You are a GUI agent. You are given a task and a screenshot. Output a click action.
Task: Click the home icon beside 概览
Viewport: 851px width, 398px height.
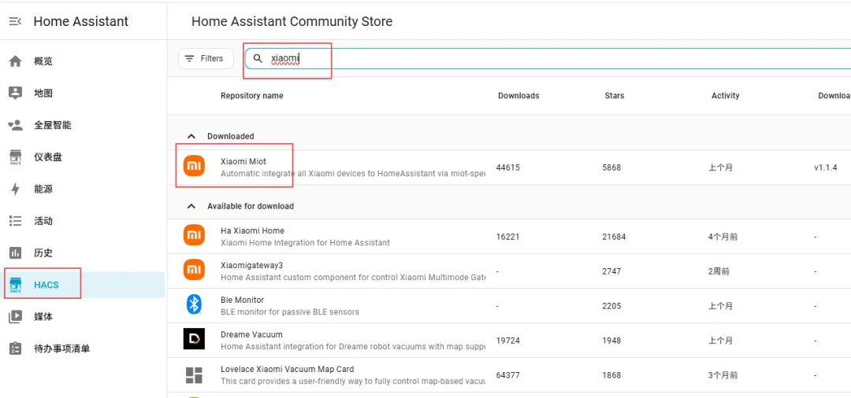[15, 61]
